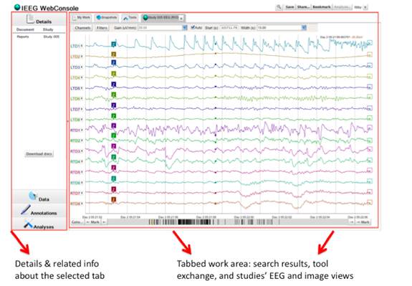This screenshot has width=412, height=286.
Task: Click the Download docs button
Action: pos(39,154)
